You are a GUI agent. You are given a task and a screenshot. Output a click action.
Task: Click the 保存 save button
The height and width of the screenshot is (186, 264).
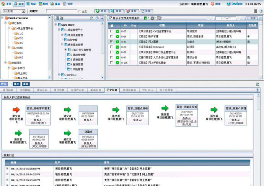[16, 83]
